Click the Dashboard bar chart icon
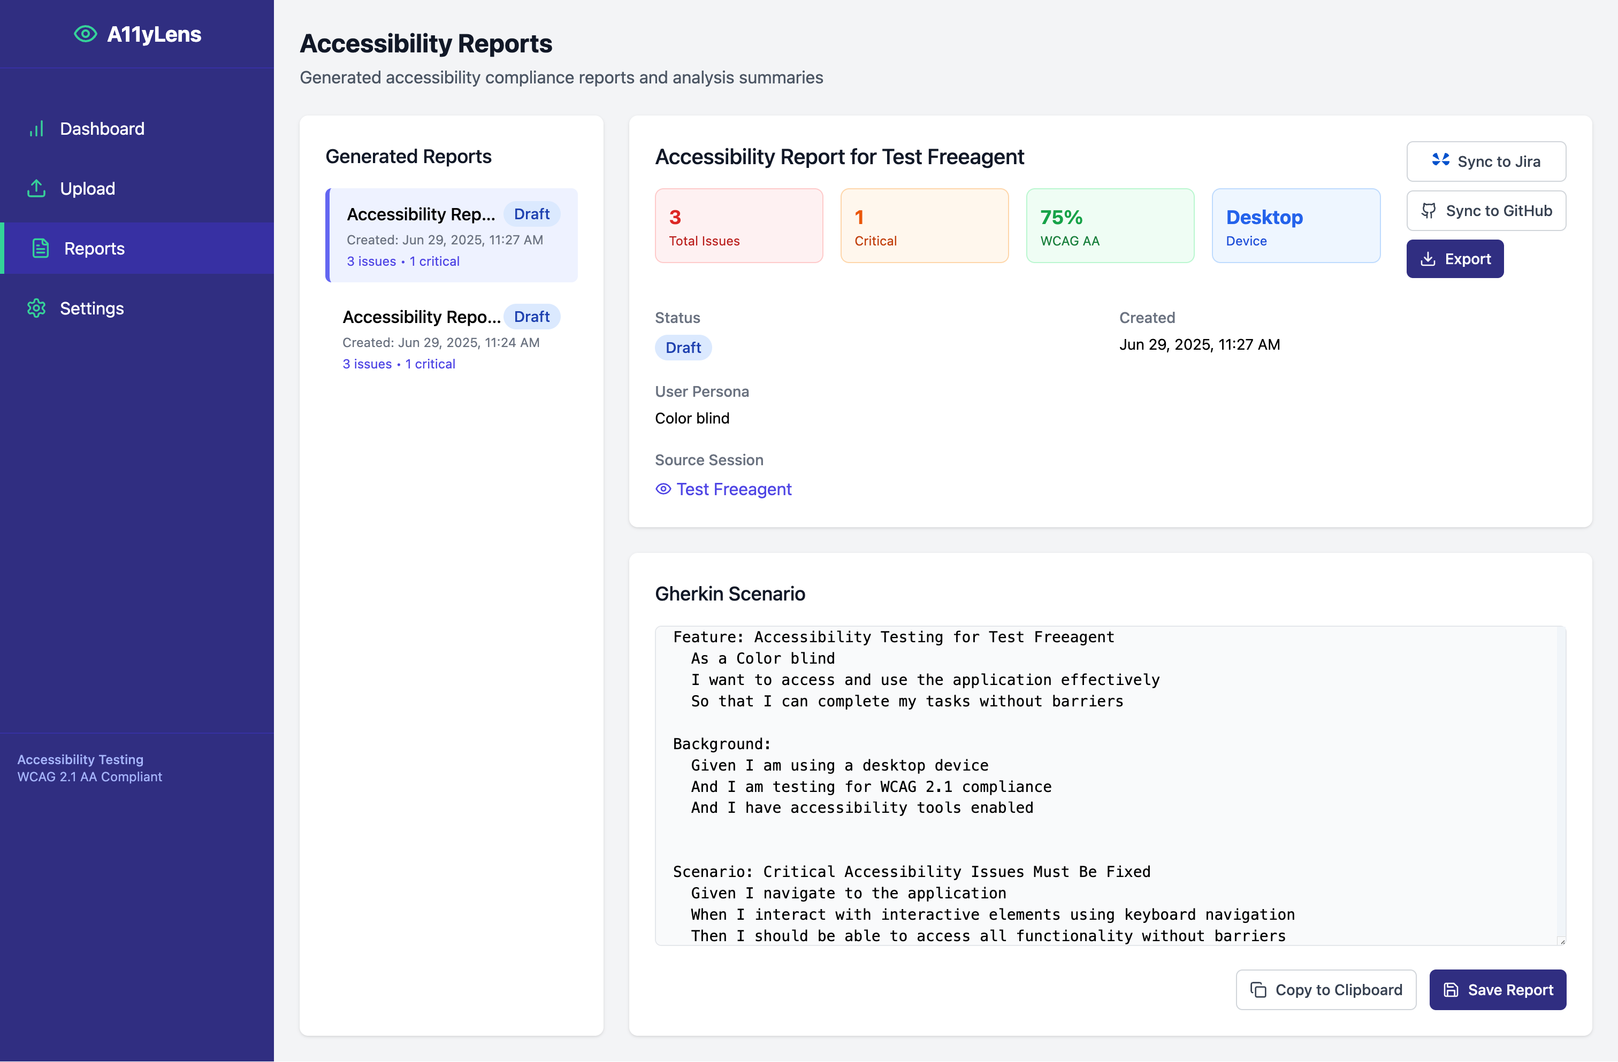Viewport: 1618px width, 1062px height. pos(37,128)
